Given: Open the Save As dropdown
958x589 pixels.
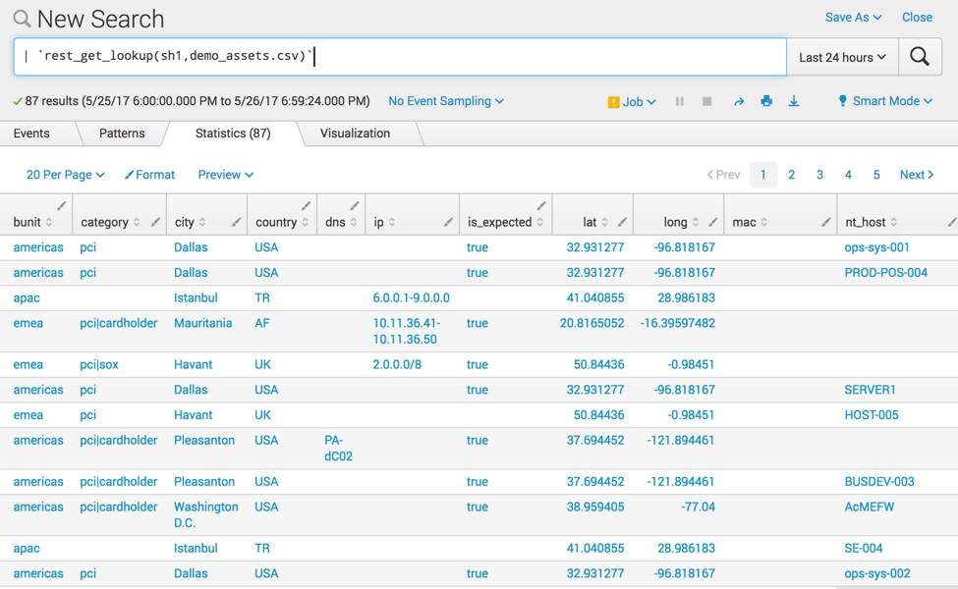Looking at the screenshot, I should click(x=853, y=17).
